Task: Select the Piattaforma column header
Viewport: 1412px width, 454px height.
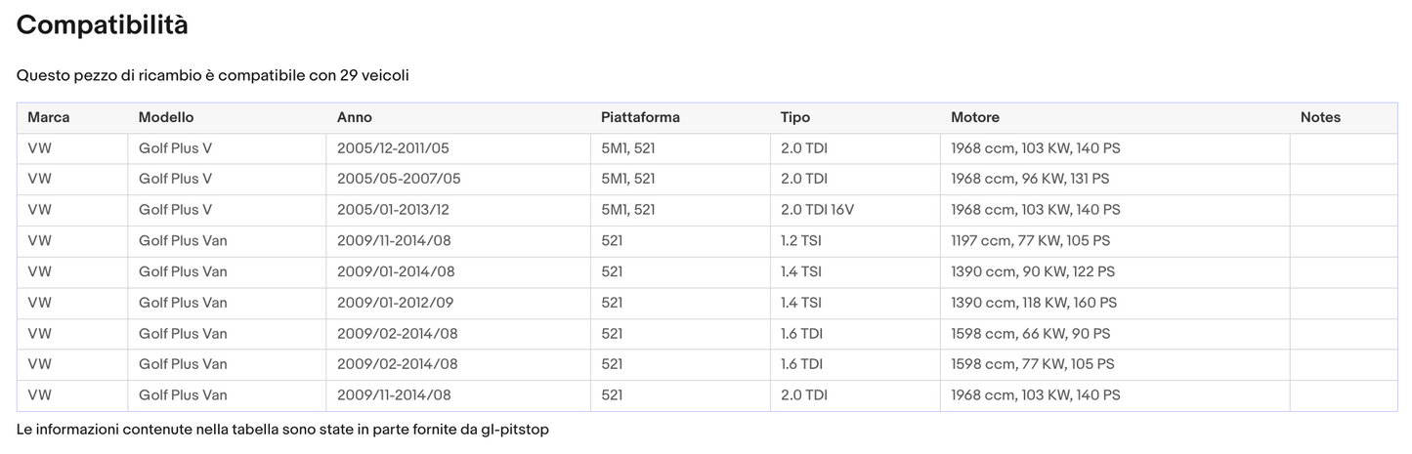Action: click(x=640, y=117)
